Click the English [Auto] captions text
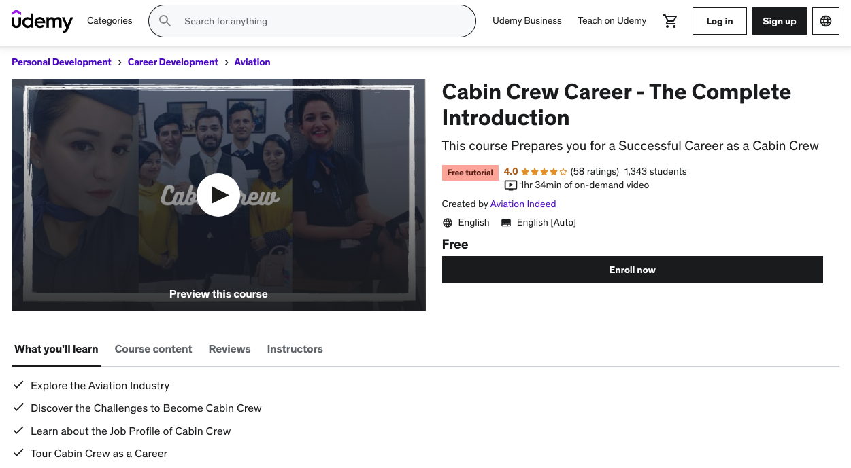851x468 pixels. (x=546, y=223)
